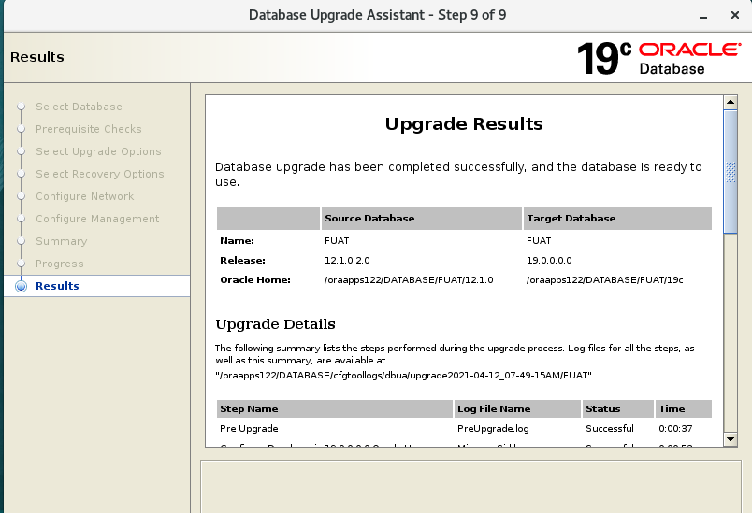Click the Target Database column header
Viewport: 752px width, 513px height.
pos(617,219)
